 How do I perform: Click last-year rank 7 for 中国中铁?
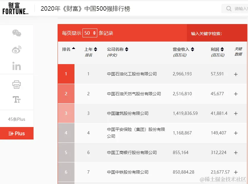click(88, 172)
